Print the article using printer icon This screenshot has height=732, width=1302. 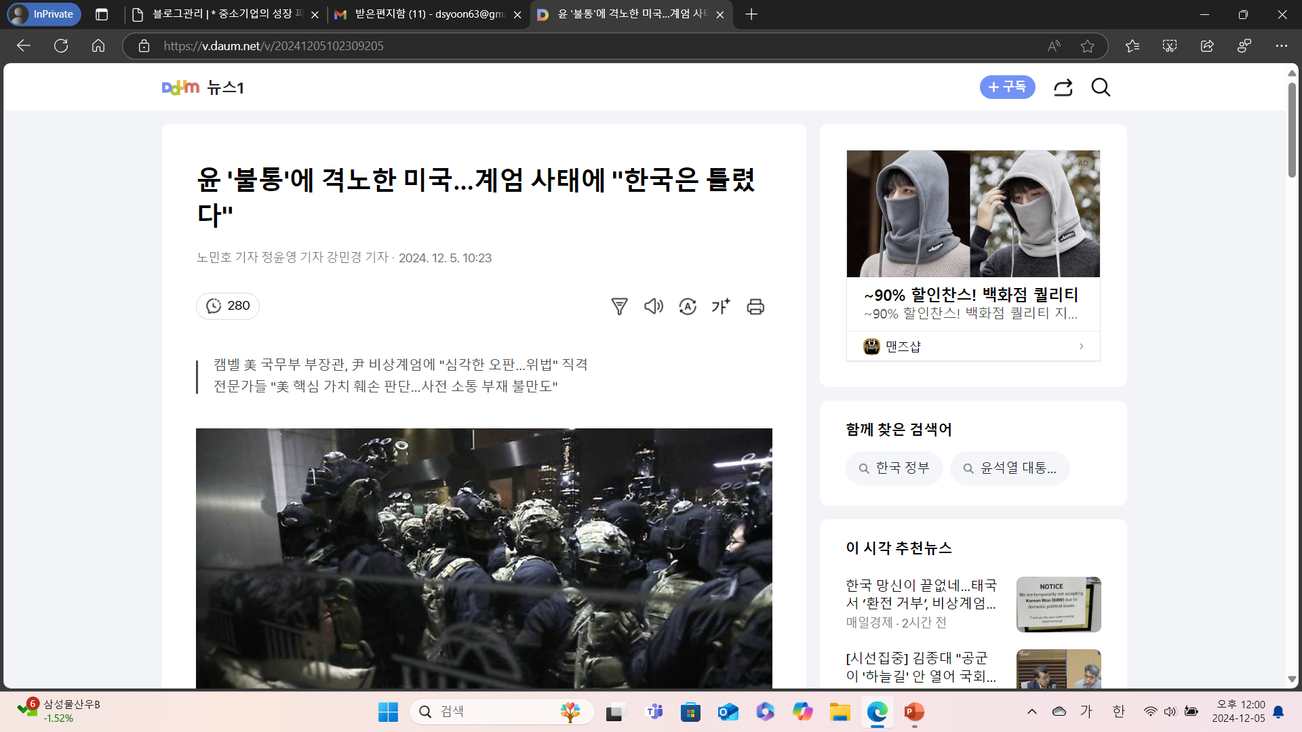coord(755,306)
